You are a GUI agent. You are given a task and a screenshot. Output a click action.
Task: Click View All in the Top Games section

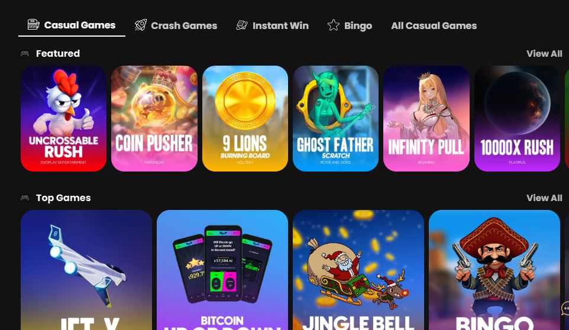544,198
